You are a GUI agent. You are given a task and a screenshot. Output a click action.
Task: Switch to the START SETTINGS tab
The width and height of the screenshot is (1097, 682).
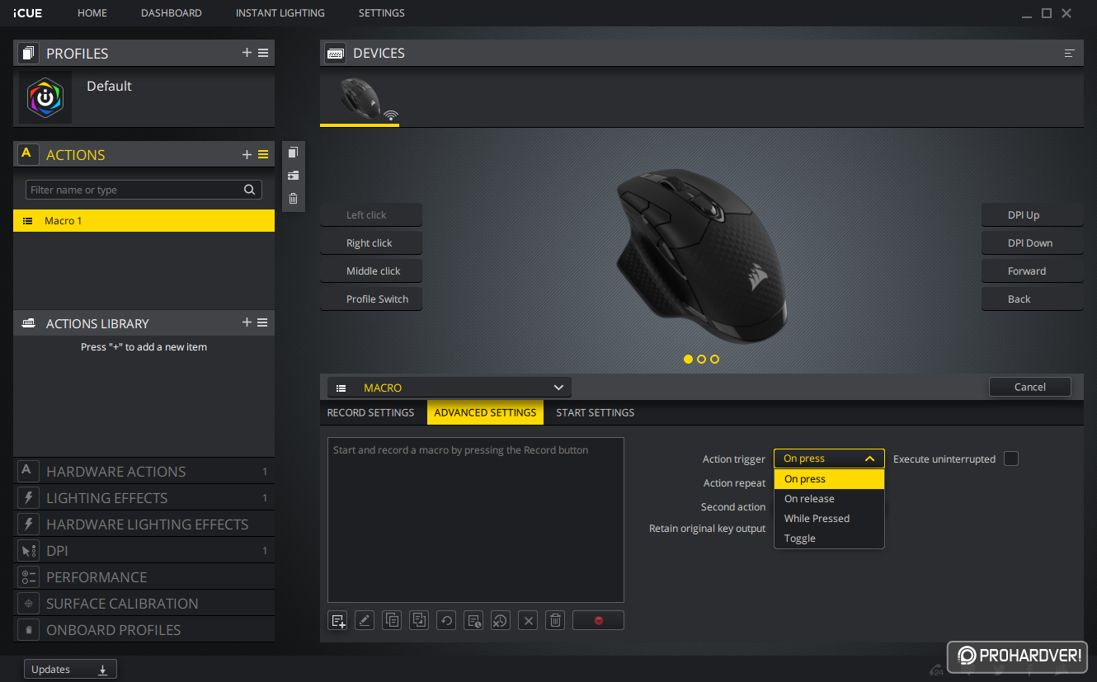(596, 412)
